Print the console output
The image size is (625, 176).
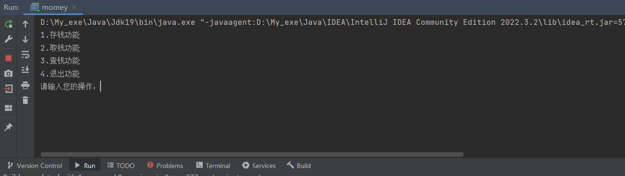click(x=25, y=85)
